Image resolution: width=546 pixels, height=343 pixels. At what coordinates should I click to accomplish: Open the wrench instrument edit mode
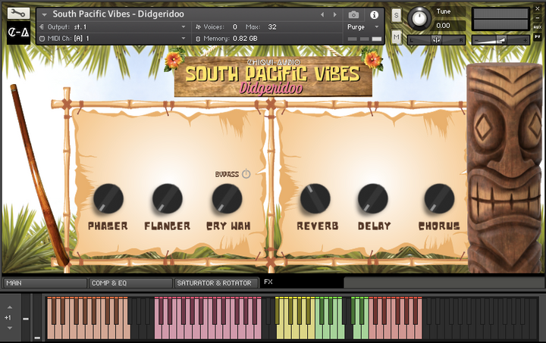(x=18, y=13)
